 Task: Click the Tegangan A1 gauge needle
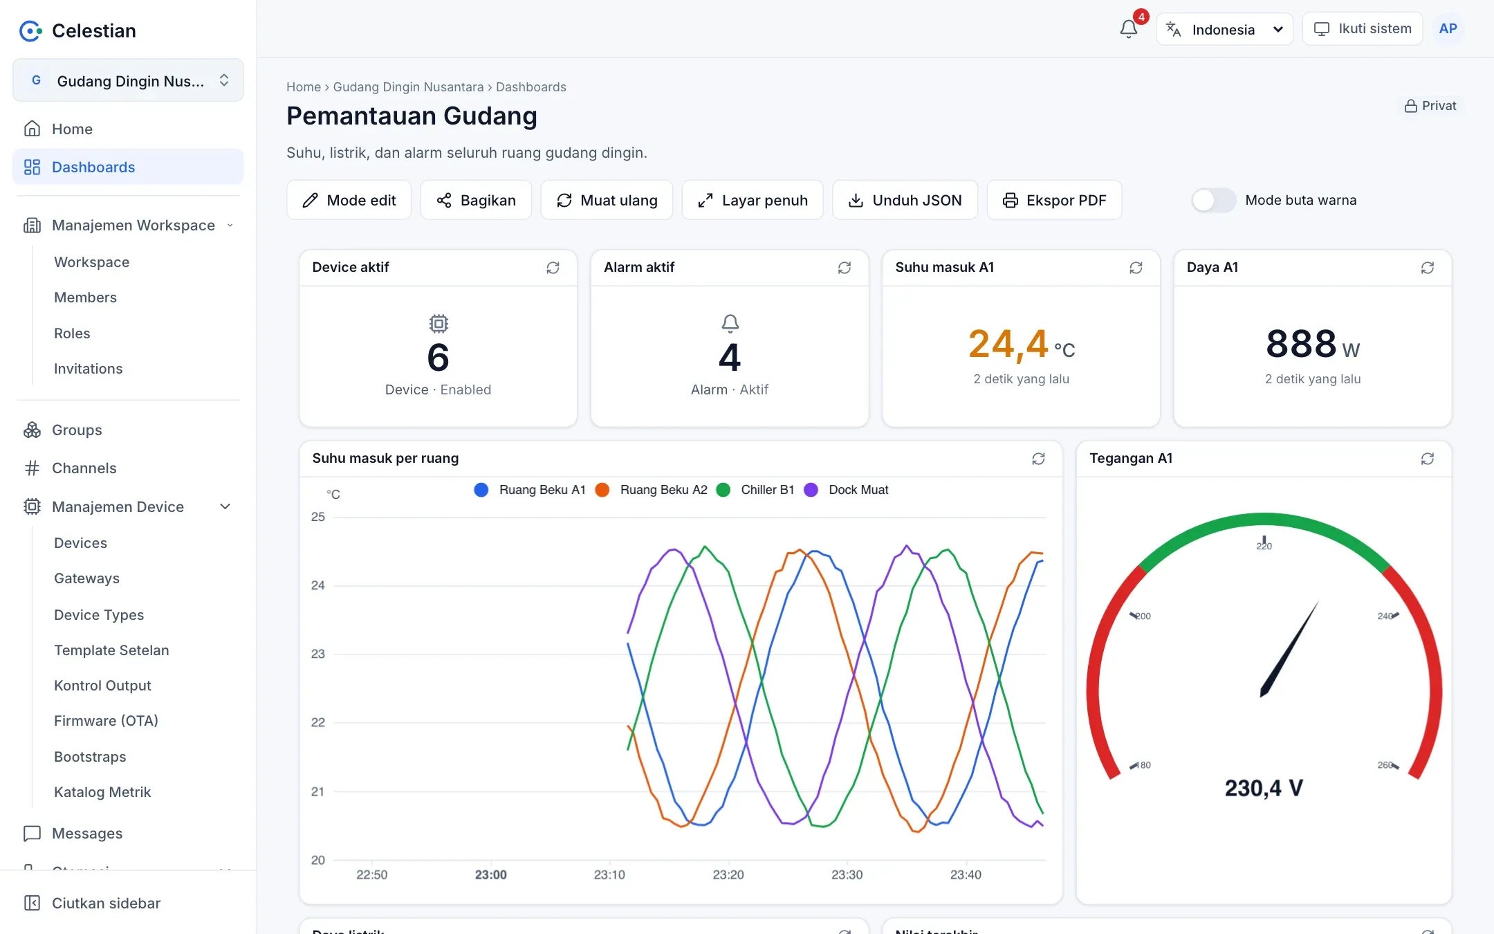[1289, 649]
